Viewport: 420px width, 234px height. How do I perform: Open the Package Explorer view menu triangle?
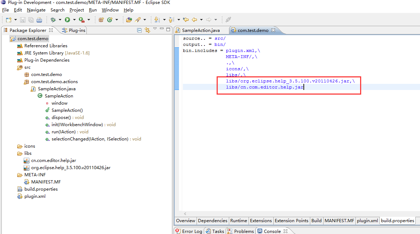155,29
